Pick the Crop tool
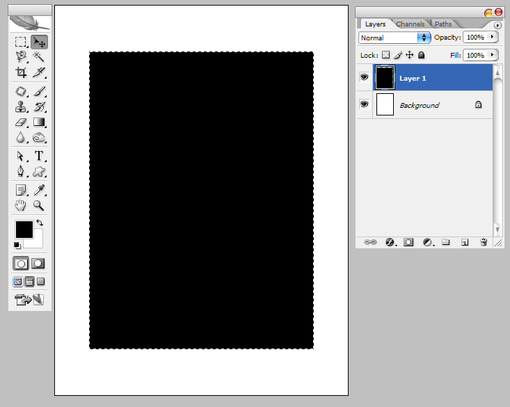This screenshot has height=407, width=510. pos(21,72)
